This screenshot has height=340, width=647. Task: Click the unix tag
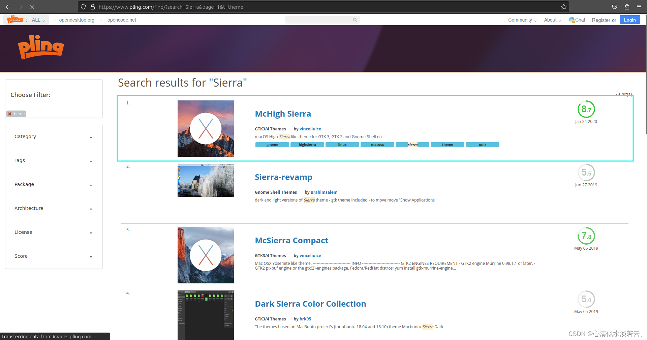pyautogui.click(x=483, y=145)
